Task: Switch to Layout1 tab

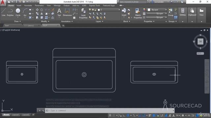Action: point(15,115)
